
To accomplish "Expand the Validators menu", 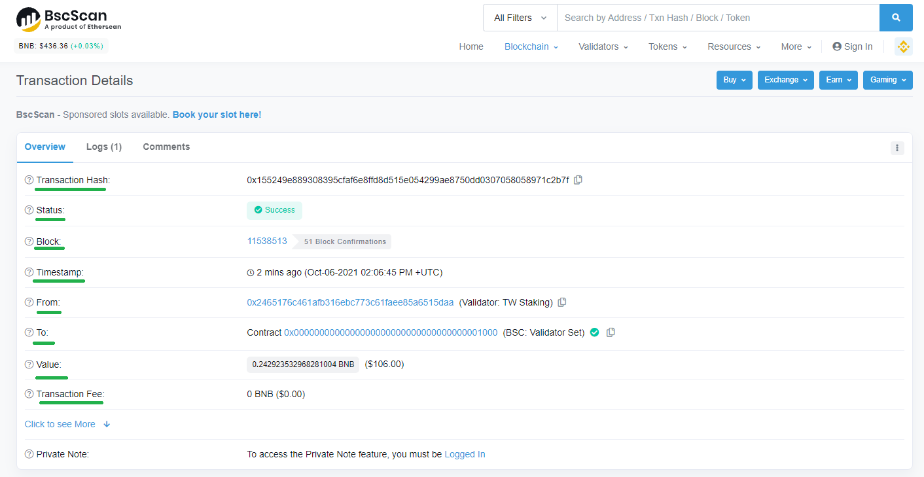I will tap(603, 46).
